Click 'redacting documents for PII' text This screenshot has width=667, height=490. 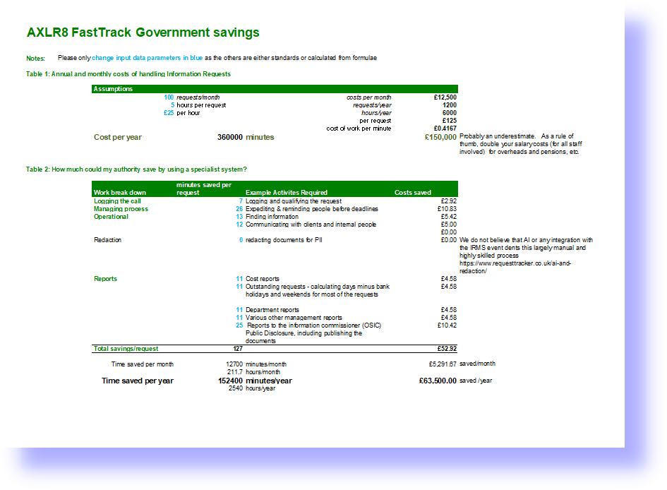284,240
